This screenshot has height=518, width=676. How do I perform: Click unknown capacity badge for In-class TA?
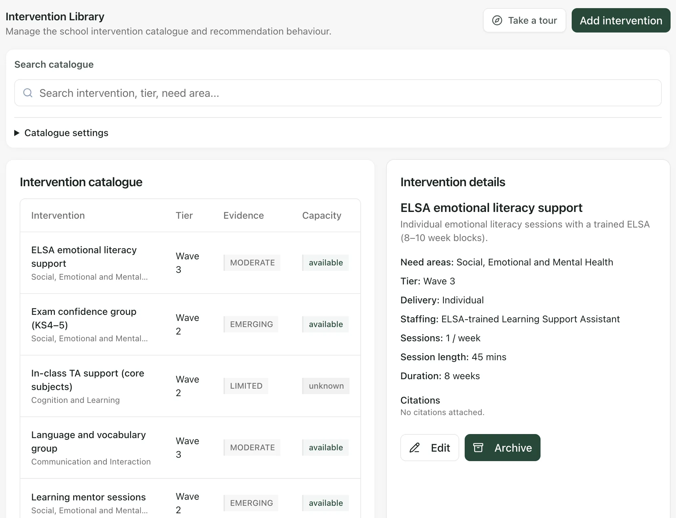[x=326, y=386]
